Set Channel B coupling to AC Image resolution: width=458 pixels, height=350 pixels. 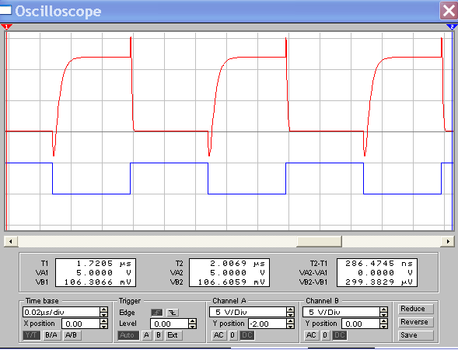pyautogui.click(x=311, y=335)
